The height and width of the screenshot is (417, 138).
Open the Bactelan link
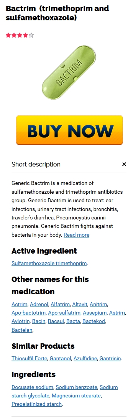coord(22,330)
